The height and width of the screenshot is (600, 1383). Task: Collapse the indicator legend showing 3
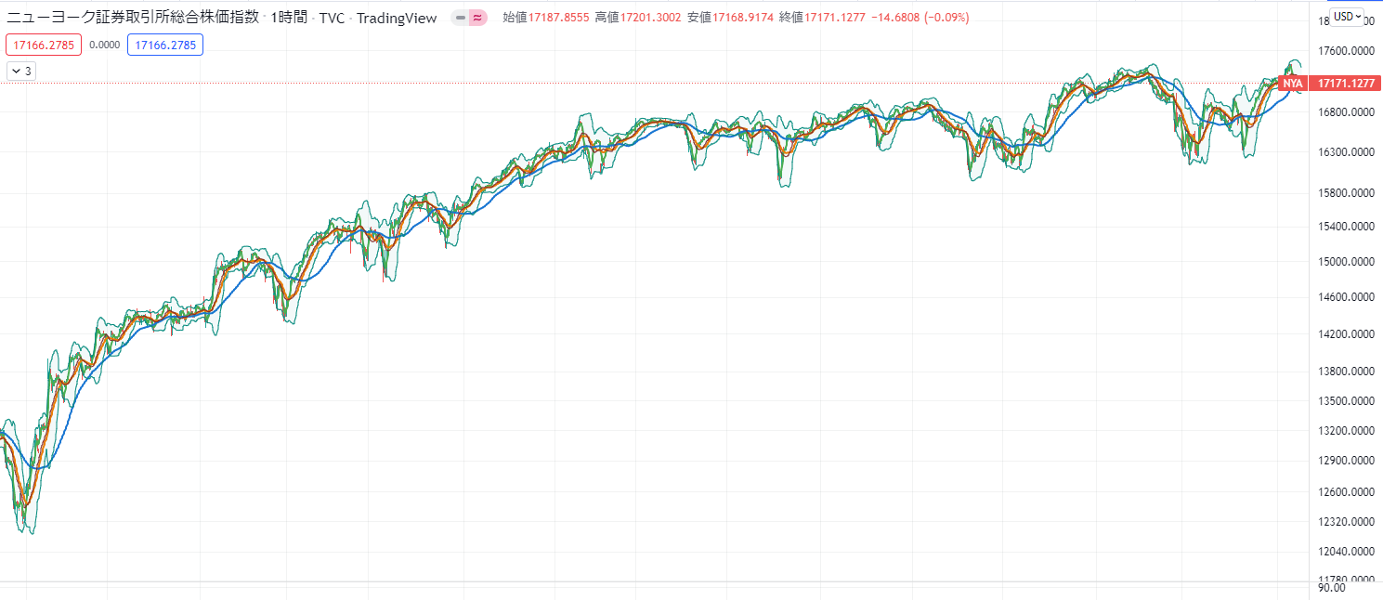[x=21, y=71]
